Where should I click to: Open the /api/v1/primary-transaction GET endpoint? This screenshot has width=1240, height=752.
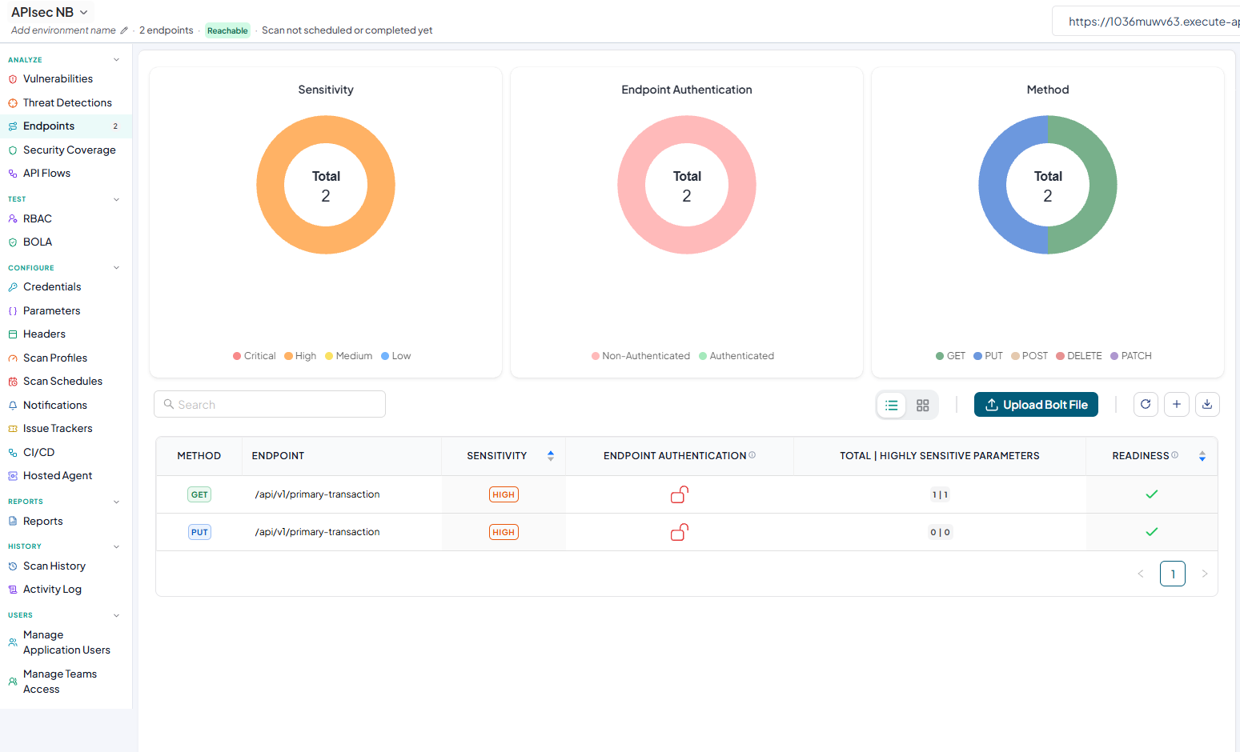(317, 494)
